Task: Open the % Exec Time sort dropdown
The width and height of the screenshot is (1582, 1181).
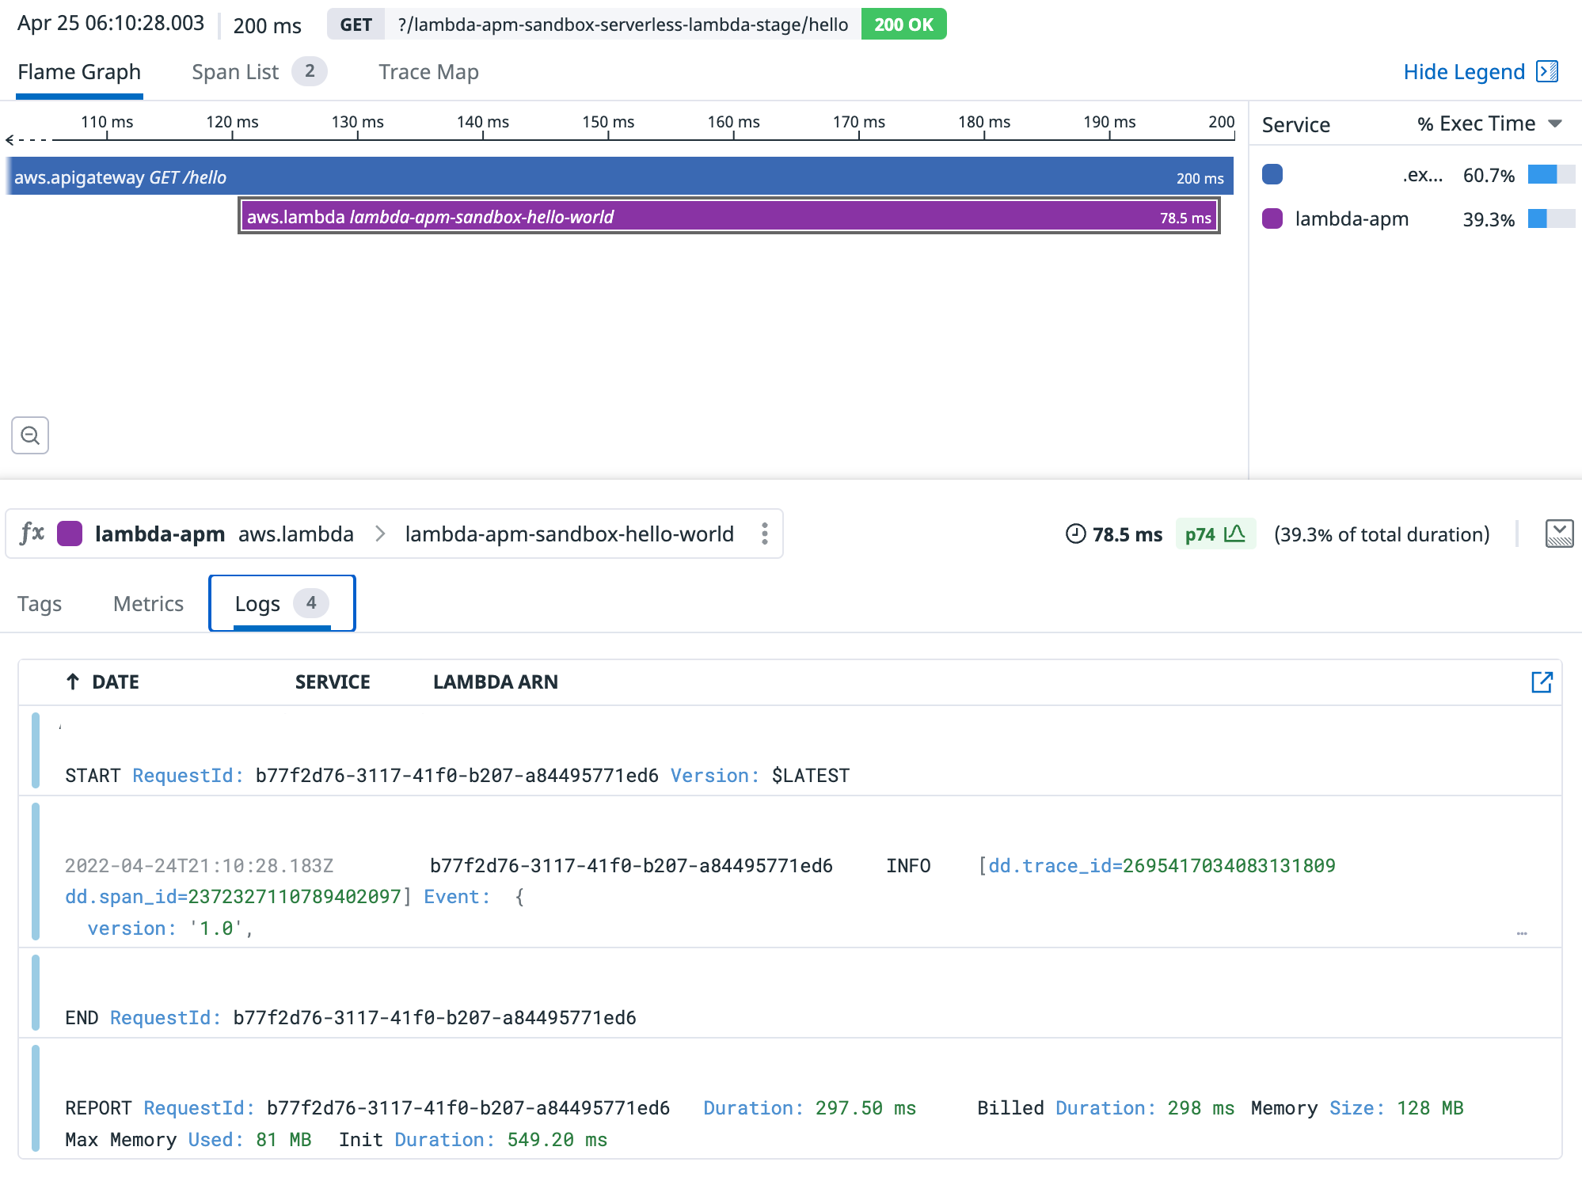Action: coord(1555,123)
